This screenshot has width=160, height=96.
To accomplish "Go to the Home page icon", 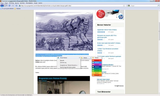I will pos(16,6).
